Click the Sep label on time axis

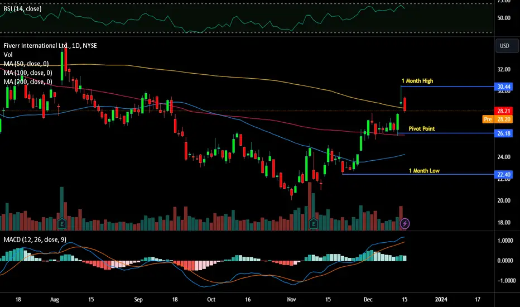pos(138,300)
